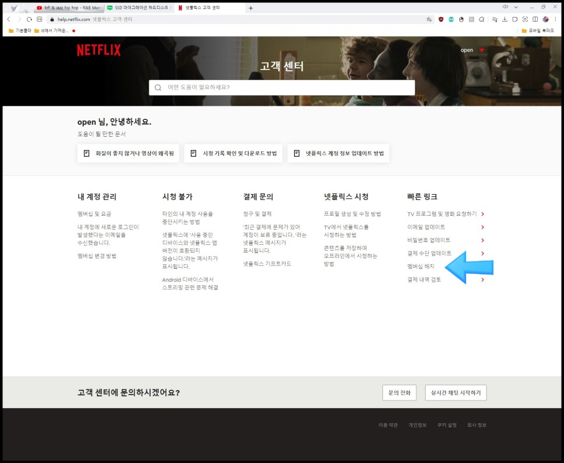The height and width of the screenshot is (463, 564).
Task: Open the teal circle extension icon
Action: (451, 19)
